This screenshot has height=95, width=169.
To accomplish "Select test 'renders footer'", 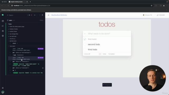I will point(13,31).
